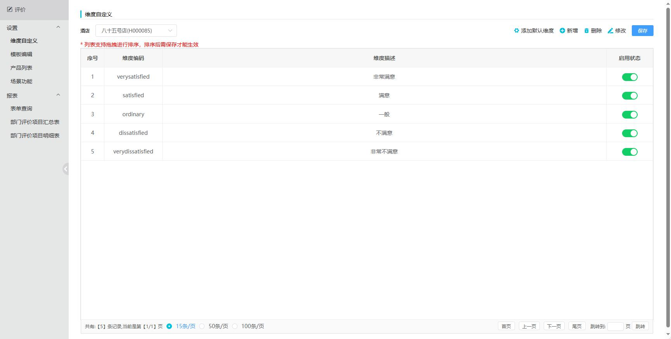Click the blue 保存 button
671x339 pixels.
click(x=642, y=31)
